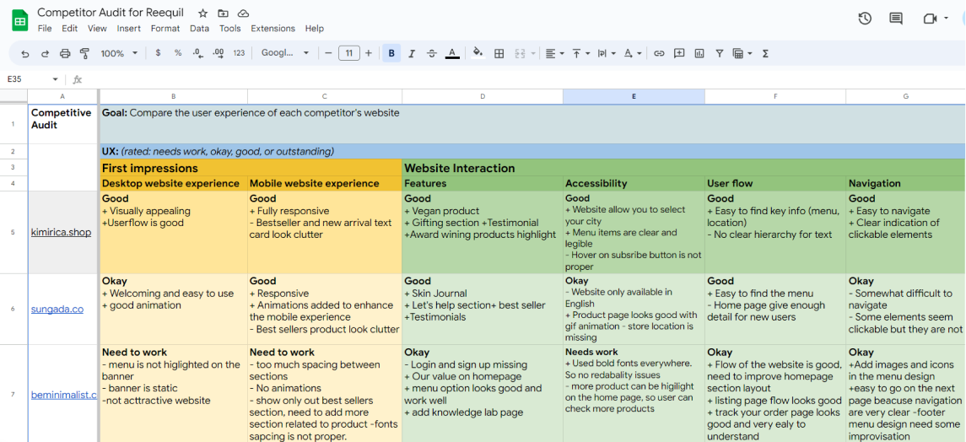This screenshot has width=966, height=442.
Task: Toggle bold formatting
Action: click(391, 53)
